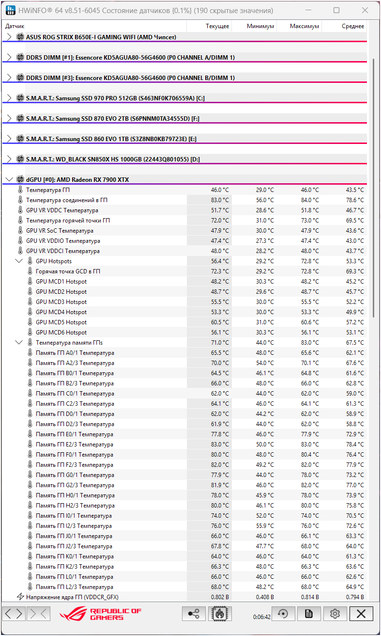Click the HWiNFO app icon in title bar
Image resolution: width=381 pixels, height=636 pixels.
coord(10,10)
